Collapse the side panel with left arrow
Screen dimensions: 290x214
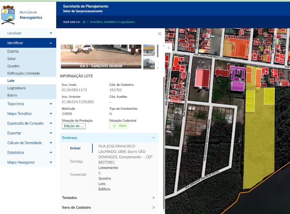pos(169,48)
